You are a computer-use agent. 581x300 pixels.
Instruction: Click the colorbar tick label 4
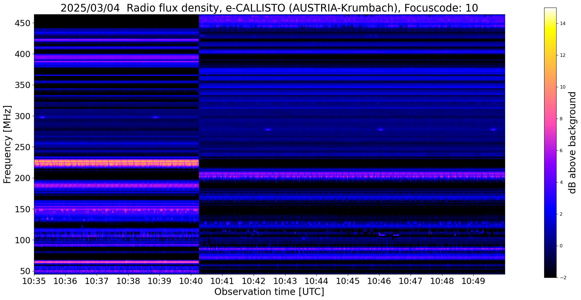coord(561,182)
